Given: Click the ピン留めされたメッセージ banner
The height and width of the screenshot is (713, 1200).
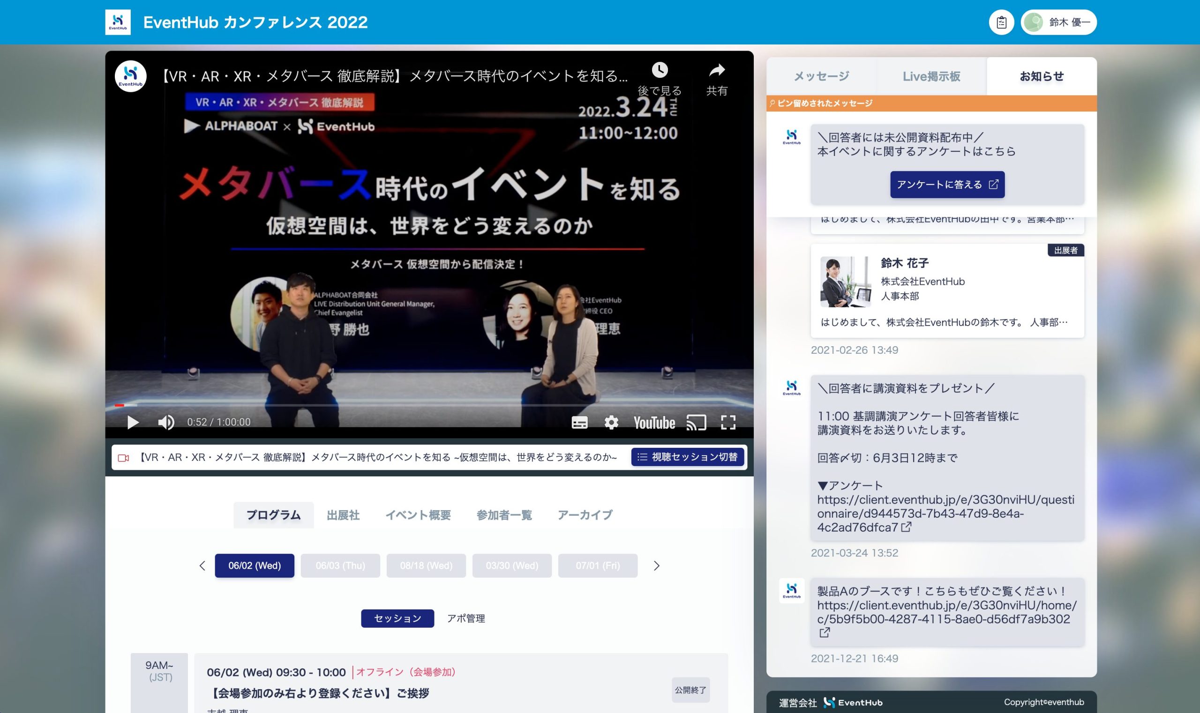Looking at the screenshot, I should (931, 104).
